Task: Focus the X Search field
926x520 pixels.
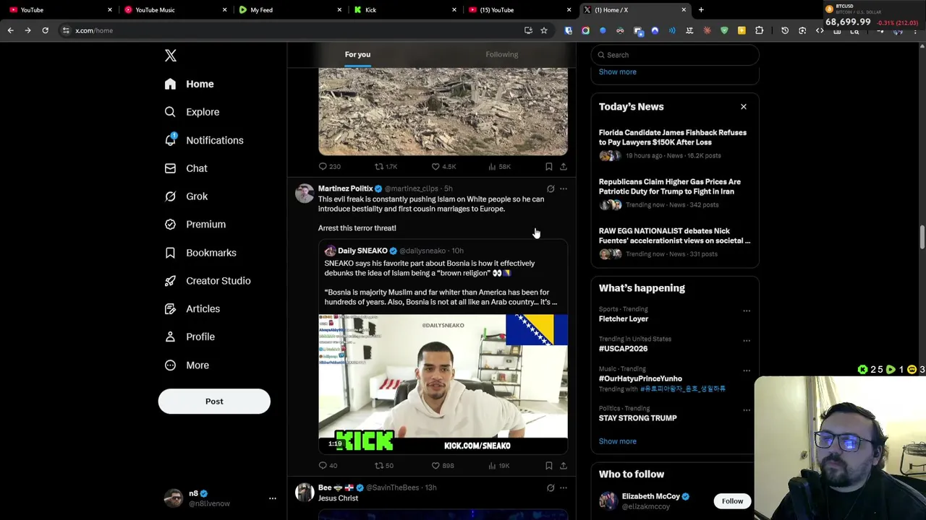Action: tap(675, 55)
